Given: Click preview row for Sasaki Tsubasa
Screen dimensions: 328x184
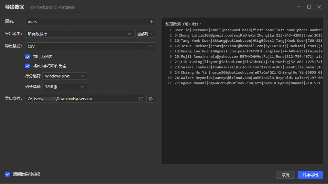Looking at the screenshot, I should pos(248,67).
